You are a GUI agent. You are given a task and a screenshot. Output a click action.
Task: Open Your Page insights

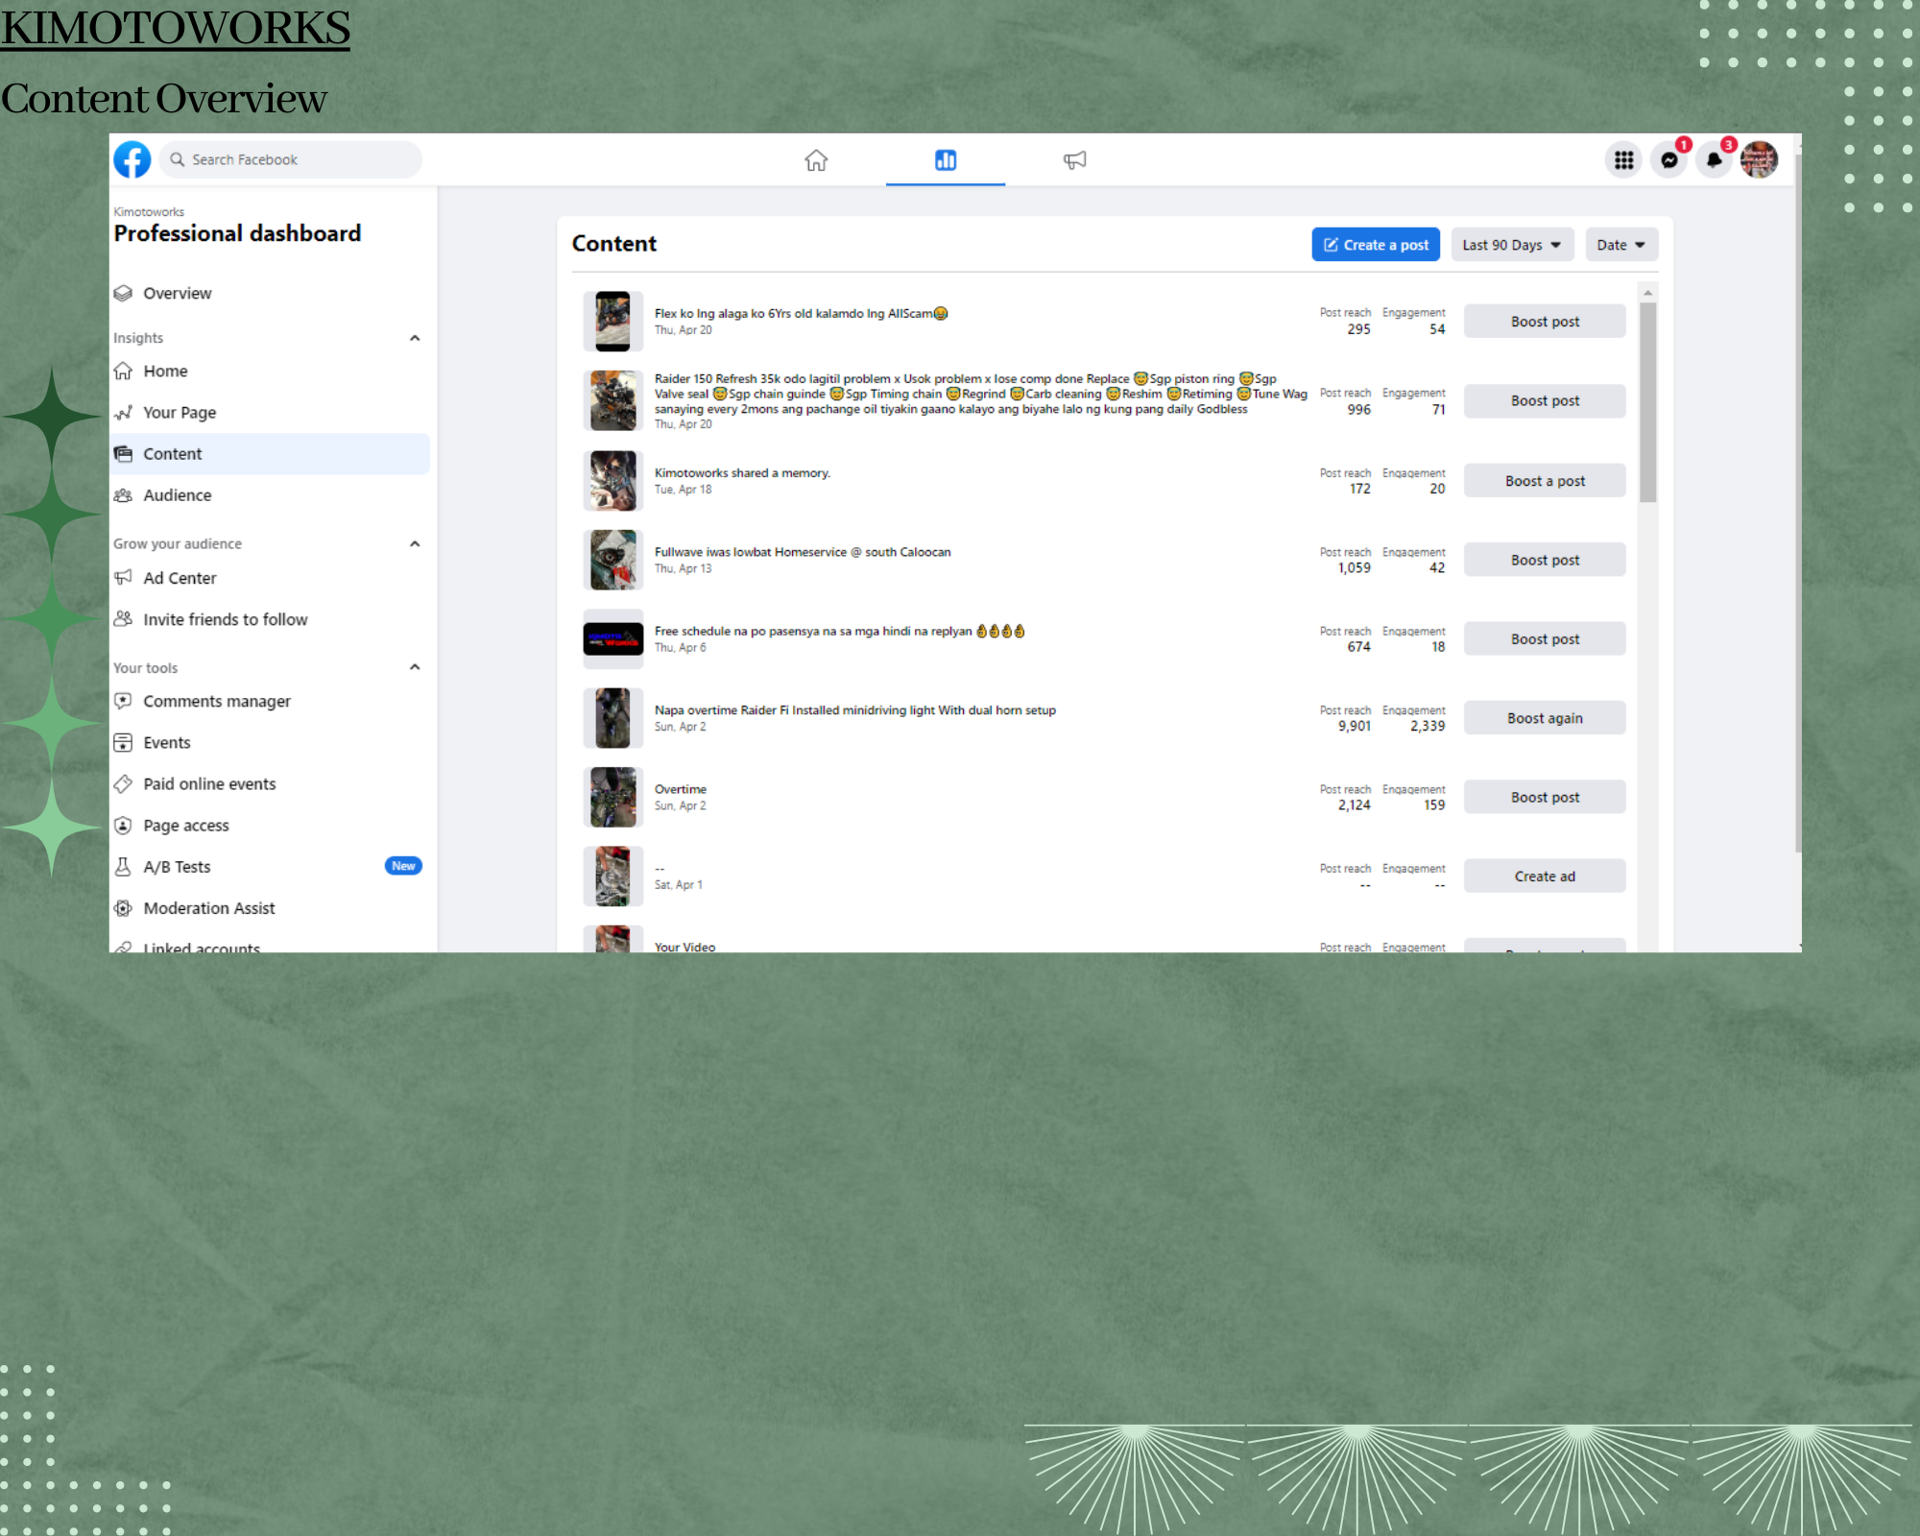pyautogui.click(x=270, y=412)
